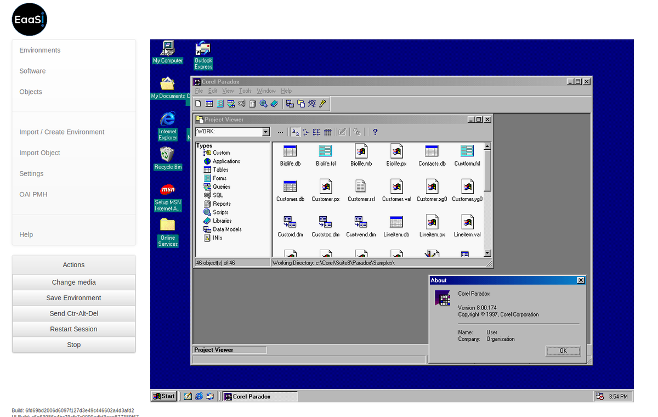
Task: Select Applications in the Types tree
Action: [222, 161]
